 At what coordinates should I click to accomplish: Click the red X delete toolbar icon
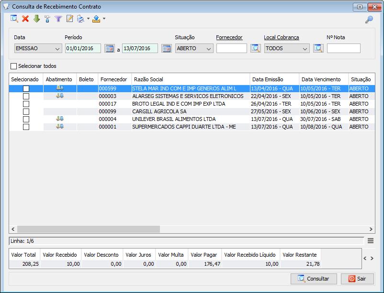click(25, 19)
